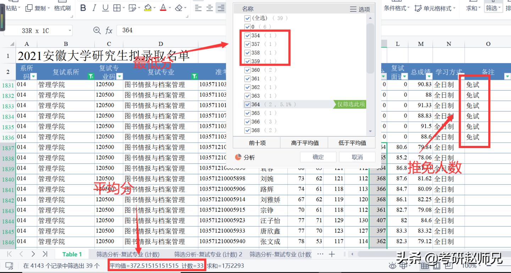The image size is (511, 273).
Task: Click the 364 value in the formula bar
Action: (x=126, y=31)
